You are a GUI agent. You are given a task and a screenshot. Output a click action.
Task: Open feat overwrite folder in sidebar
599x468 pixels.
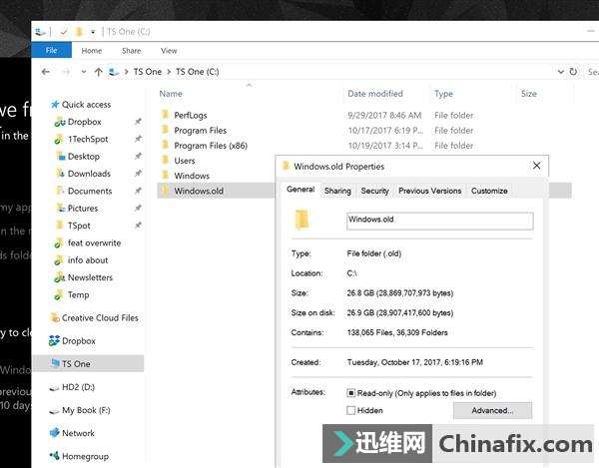pyautogui.click(x=94, y=243)
